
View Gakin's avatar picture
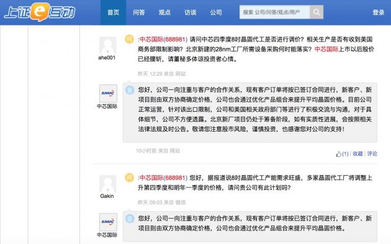click(x=108, y=184)
